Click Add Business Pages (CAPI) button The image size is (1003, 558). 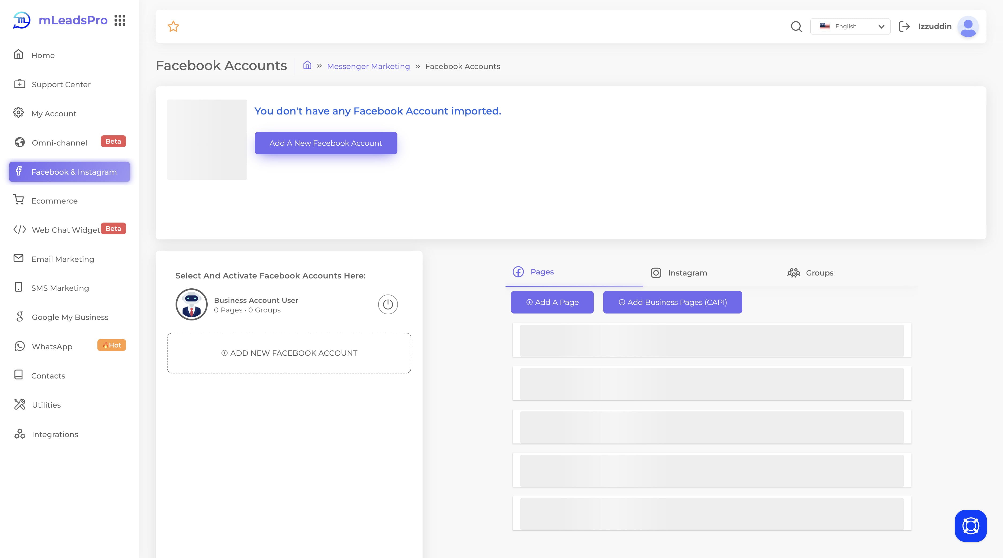673,302
